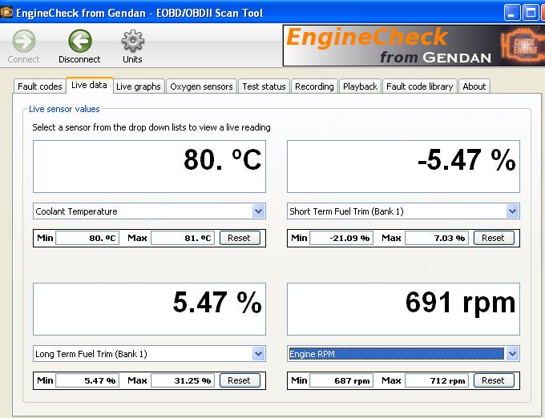The height and width of the screenshot is (418, 545).
Task: Click the highlighted Engine RPM combo box
Action: [x=403, y=354]
